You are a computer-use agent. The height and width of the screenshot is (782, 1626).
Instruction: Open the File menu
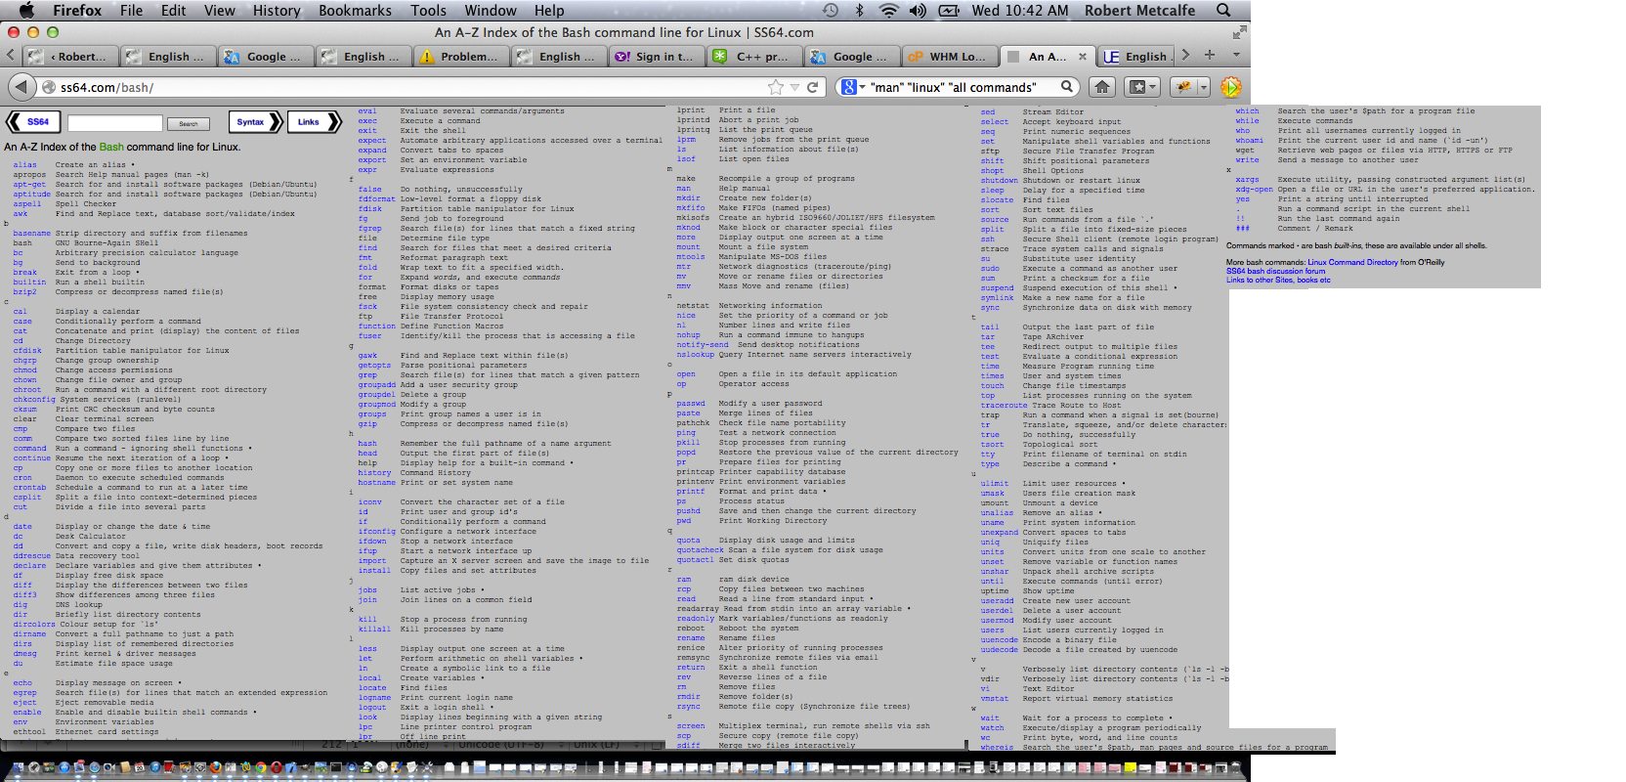(131, 10)
